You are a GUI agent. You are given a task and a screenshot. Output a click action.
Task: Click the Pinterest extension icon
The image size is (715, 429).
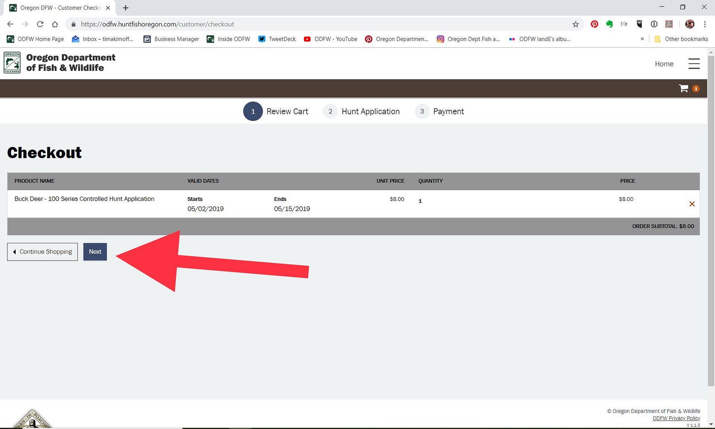[594, 24]
